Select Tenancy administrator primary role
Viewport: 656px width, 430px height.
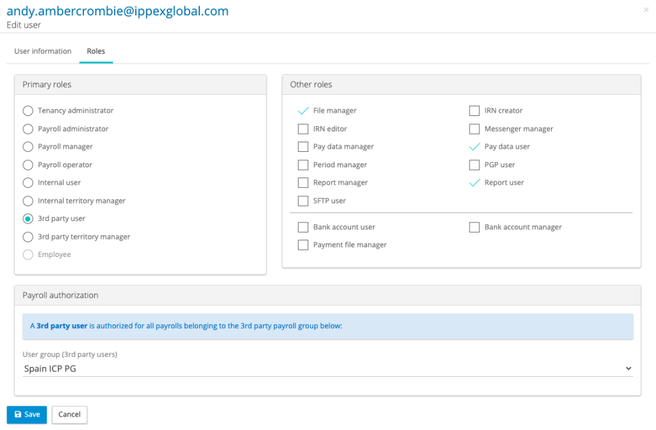pyautogui.click(x=28, y=111)
